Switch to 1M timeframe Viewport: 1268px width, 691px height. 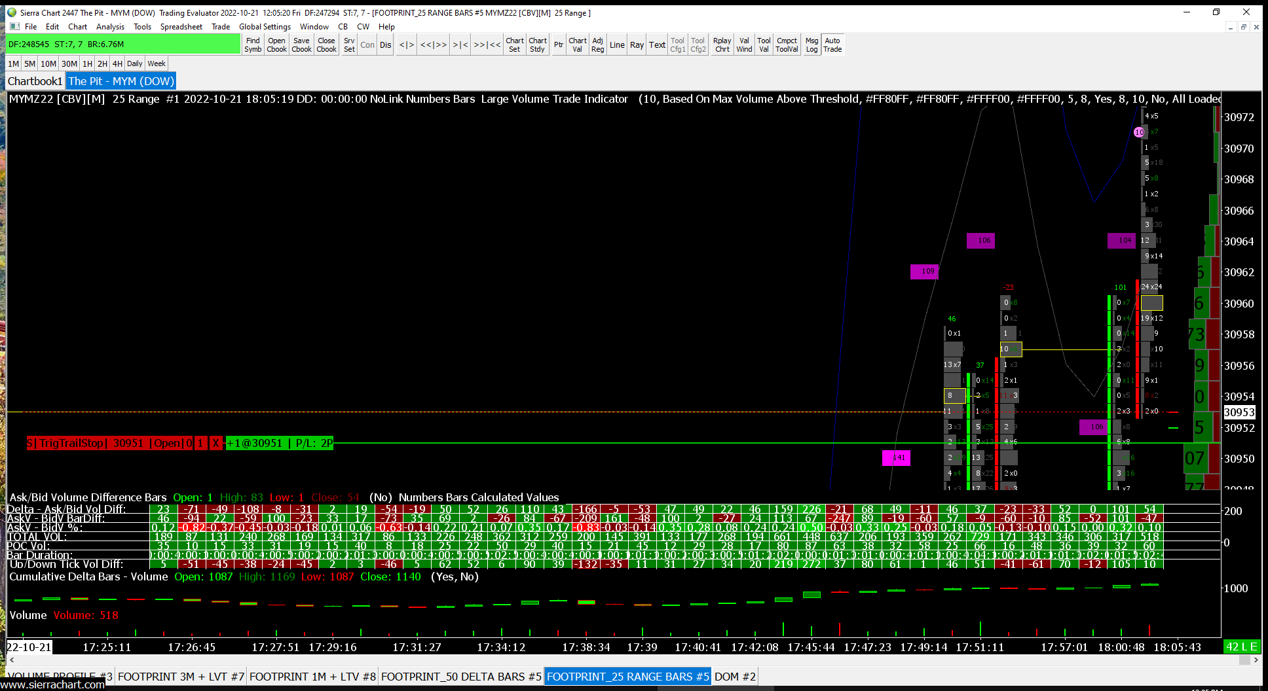[x=13, y=63]
